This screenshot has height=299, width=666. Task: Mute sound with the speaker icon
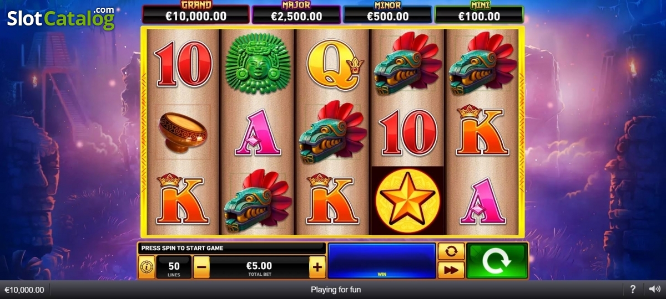pyautogui.click(x=654, y=289)
